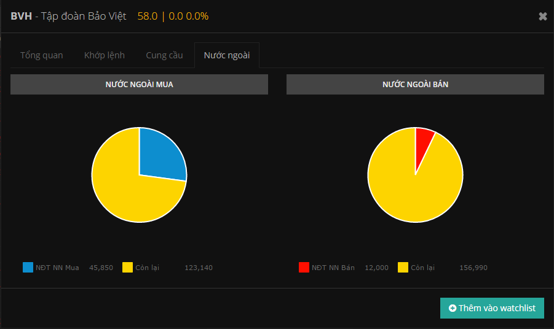The image size is (554, 329).
Task: Click the yellow Còn lại swatch beside 123,140
Action: pyautogui.click(x=128, y=268)
